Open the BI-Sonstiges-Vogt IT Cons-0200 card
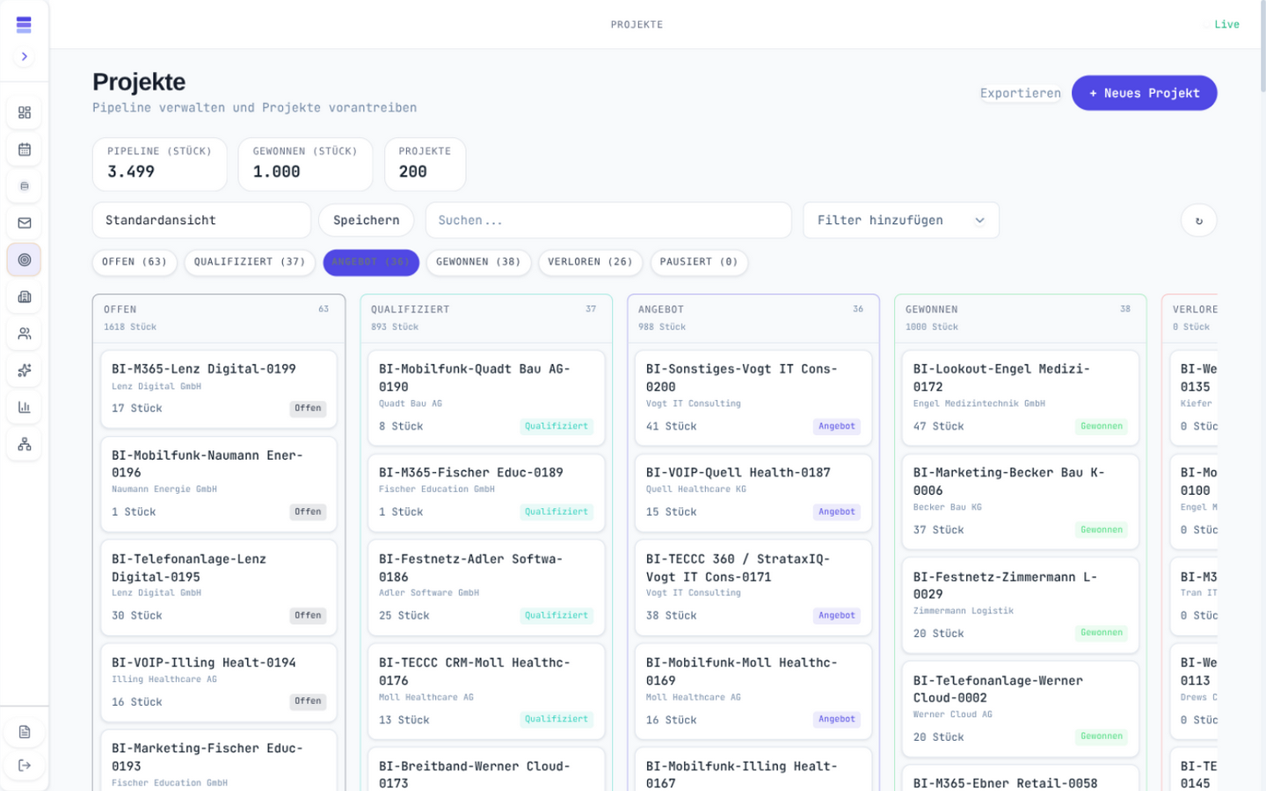 click(x=753, y=398)
